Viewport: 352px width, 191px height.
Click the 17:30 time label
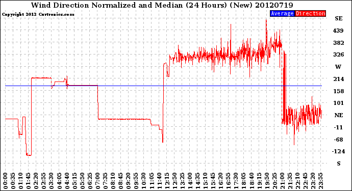click(x=236, y=181)
